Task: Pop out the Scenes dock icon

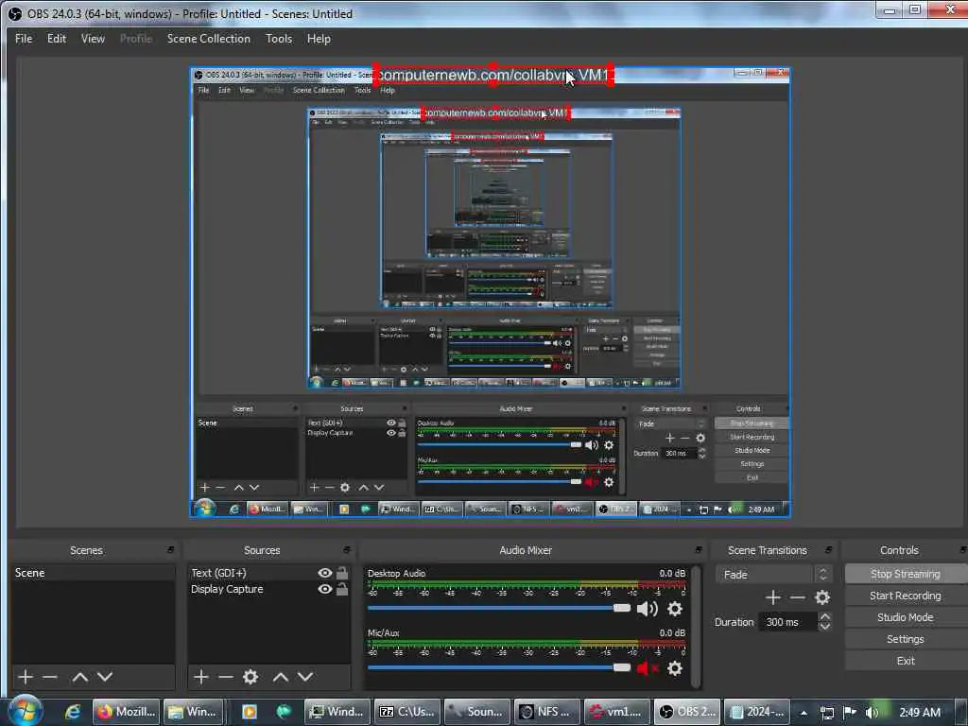Action: pos(170,549)
